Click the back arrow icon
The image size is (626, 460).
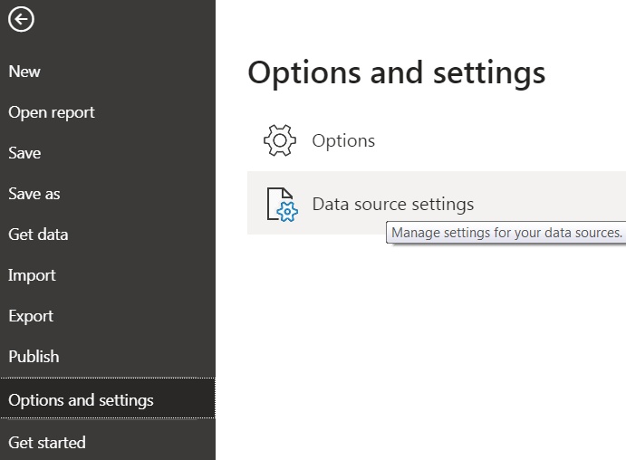tap(21, 19)
